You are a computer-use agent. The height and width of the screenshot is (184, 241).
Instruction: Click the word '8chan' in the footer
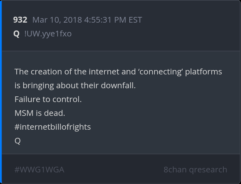175,170
